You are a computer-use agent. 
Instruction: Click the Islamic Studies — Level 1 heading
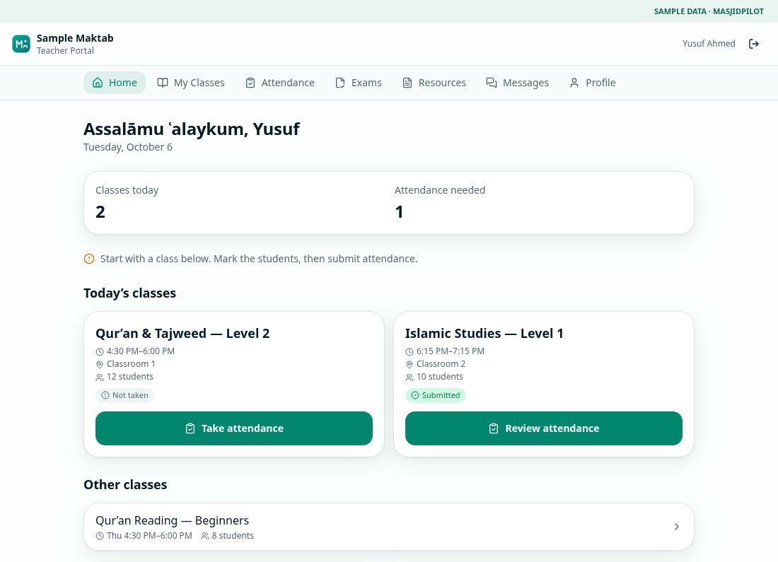tap(484, 334)
